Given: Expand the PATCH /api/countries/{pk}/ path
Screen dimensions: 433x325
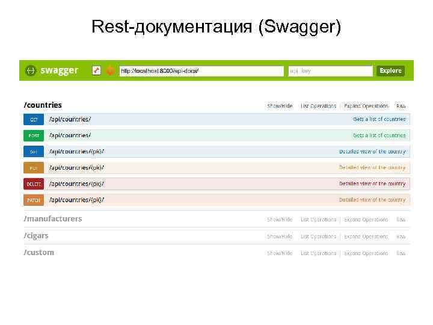Looking at the screenshot, I should tap(76, 200).
